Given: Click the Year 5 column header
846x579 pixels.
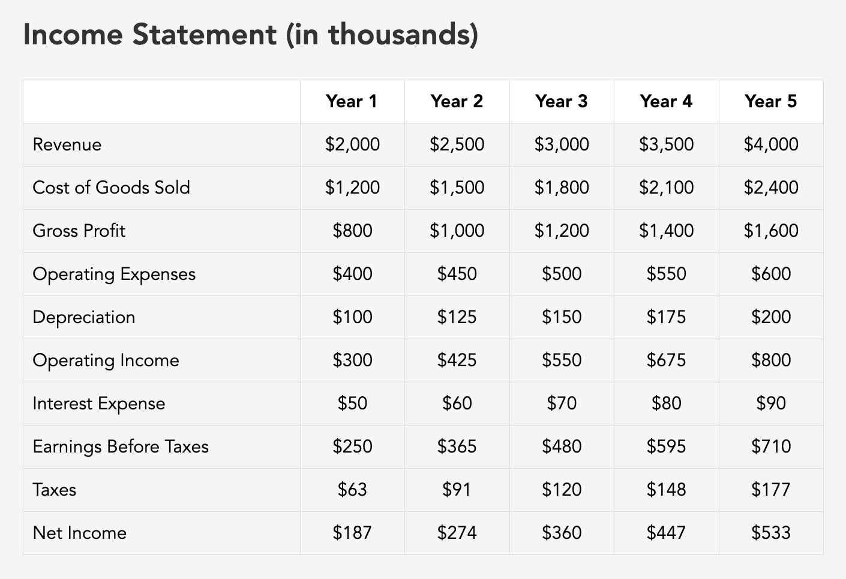Looking at the screenshot, I should [x=770, y=101].
